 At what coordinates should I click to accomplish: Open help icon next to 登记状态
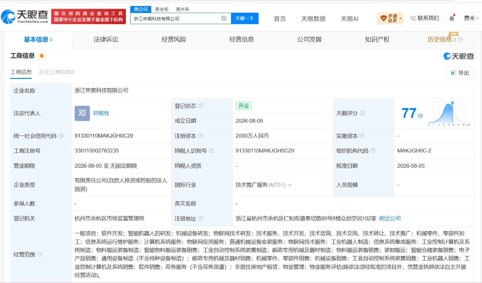(x=201, y=106)
